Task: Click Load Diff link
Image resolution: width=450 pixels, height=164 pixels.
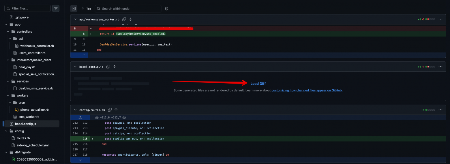Action: point(258,84)
